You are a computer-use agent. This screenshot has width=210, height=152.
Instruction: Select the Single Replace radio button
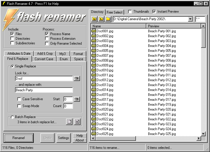point(12,66)
